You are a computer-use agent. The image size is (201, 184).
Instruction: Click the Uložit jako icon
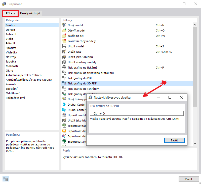[x=64, y=52]
